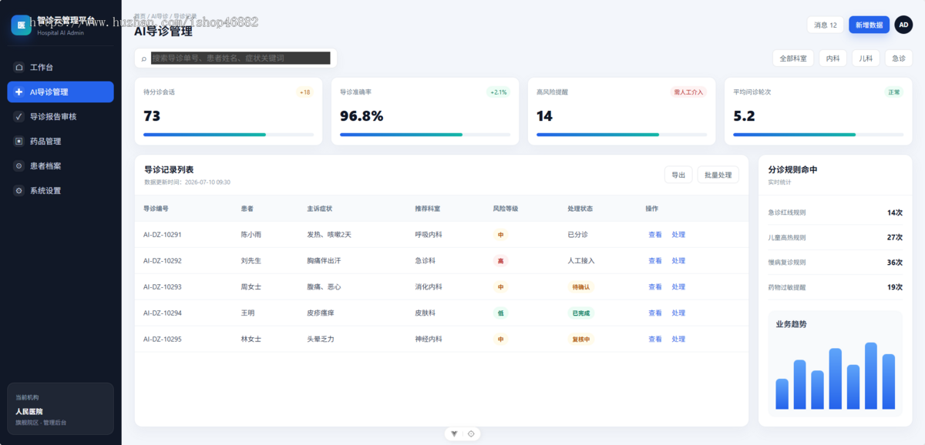Open the 消息 12 notifications button
Viewport: 925px width, 445px height.
825,25
